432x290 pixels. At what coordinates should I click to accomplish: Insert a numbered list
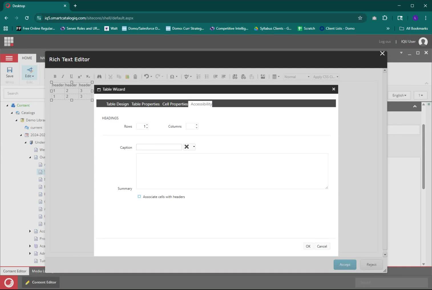199,76
